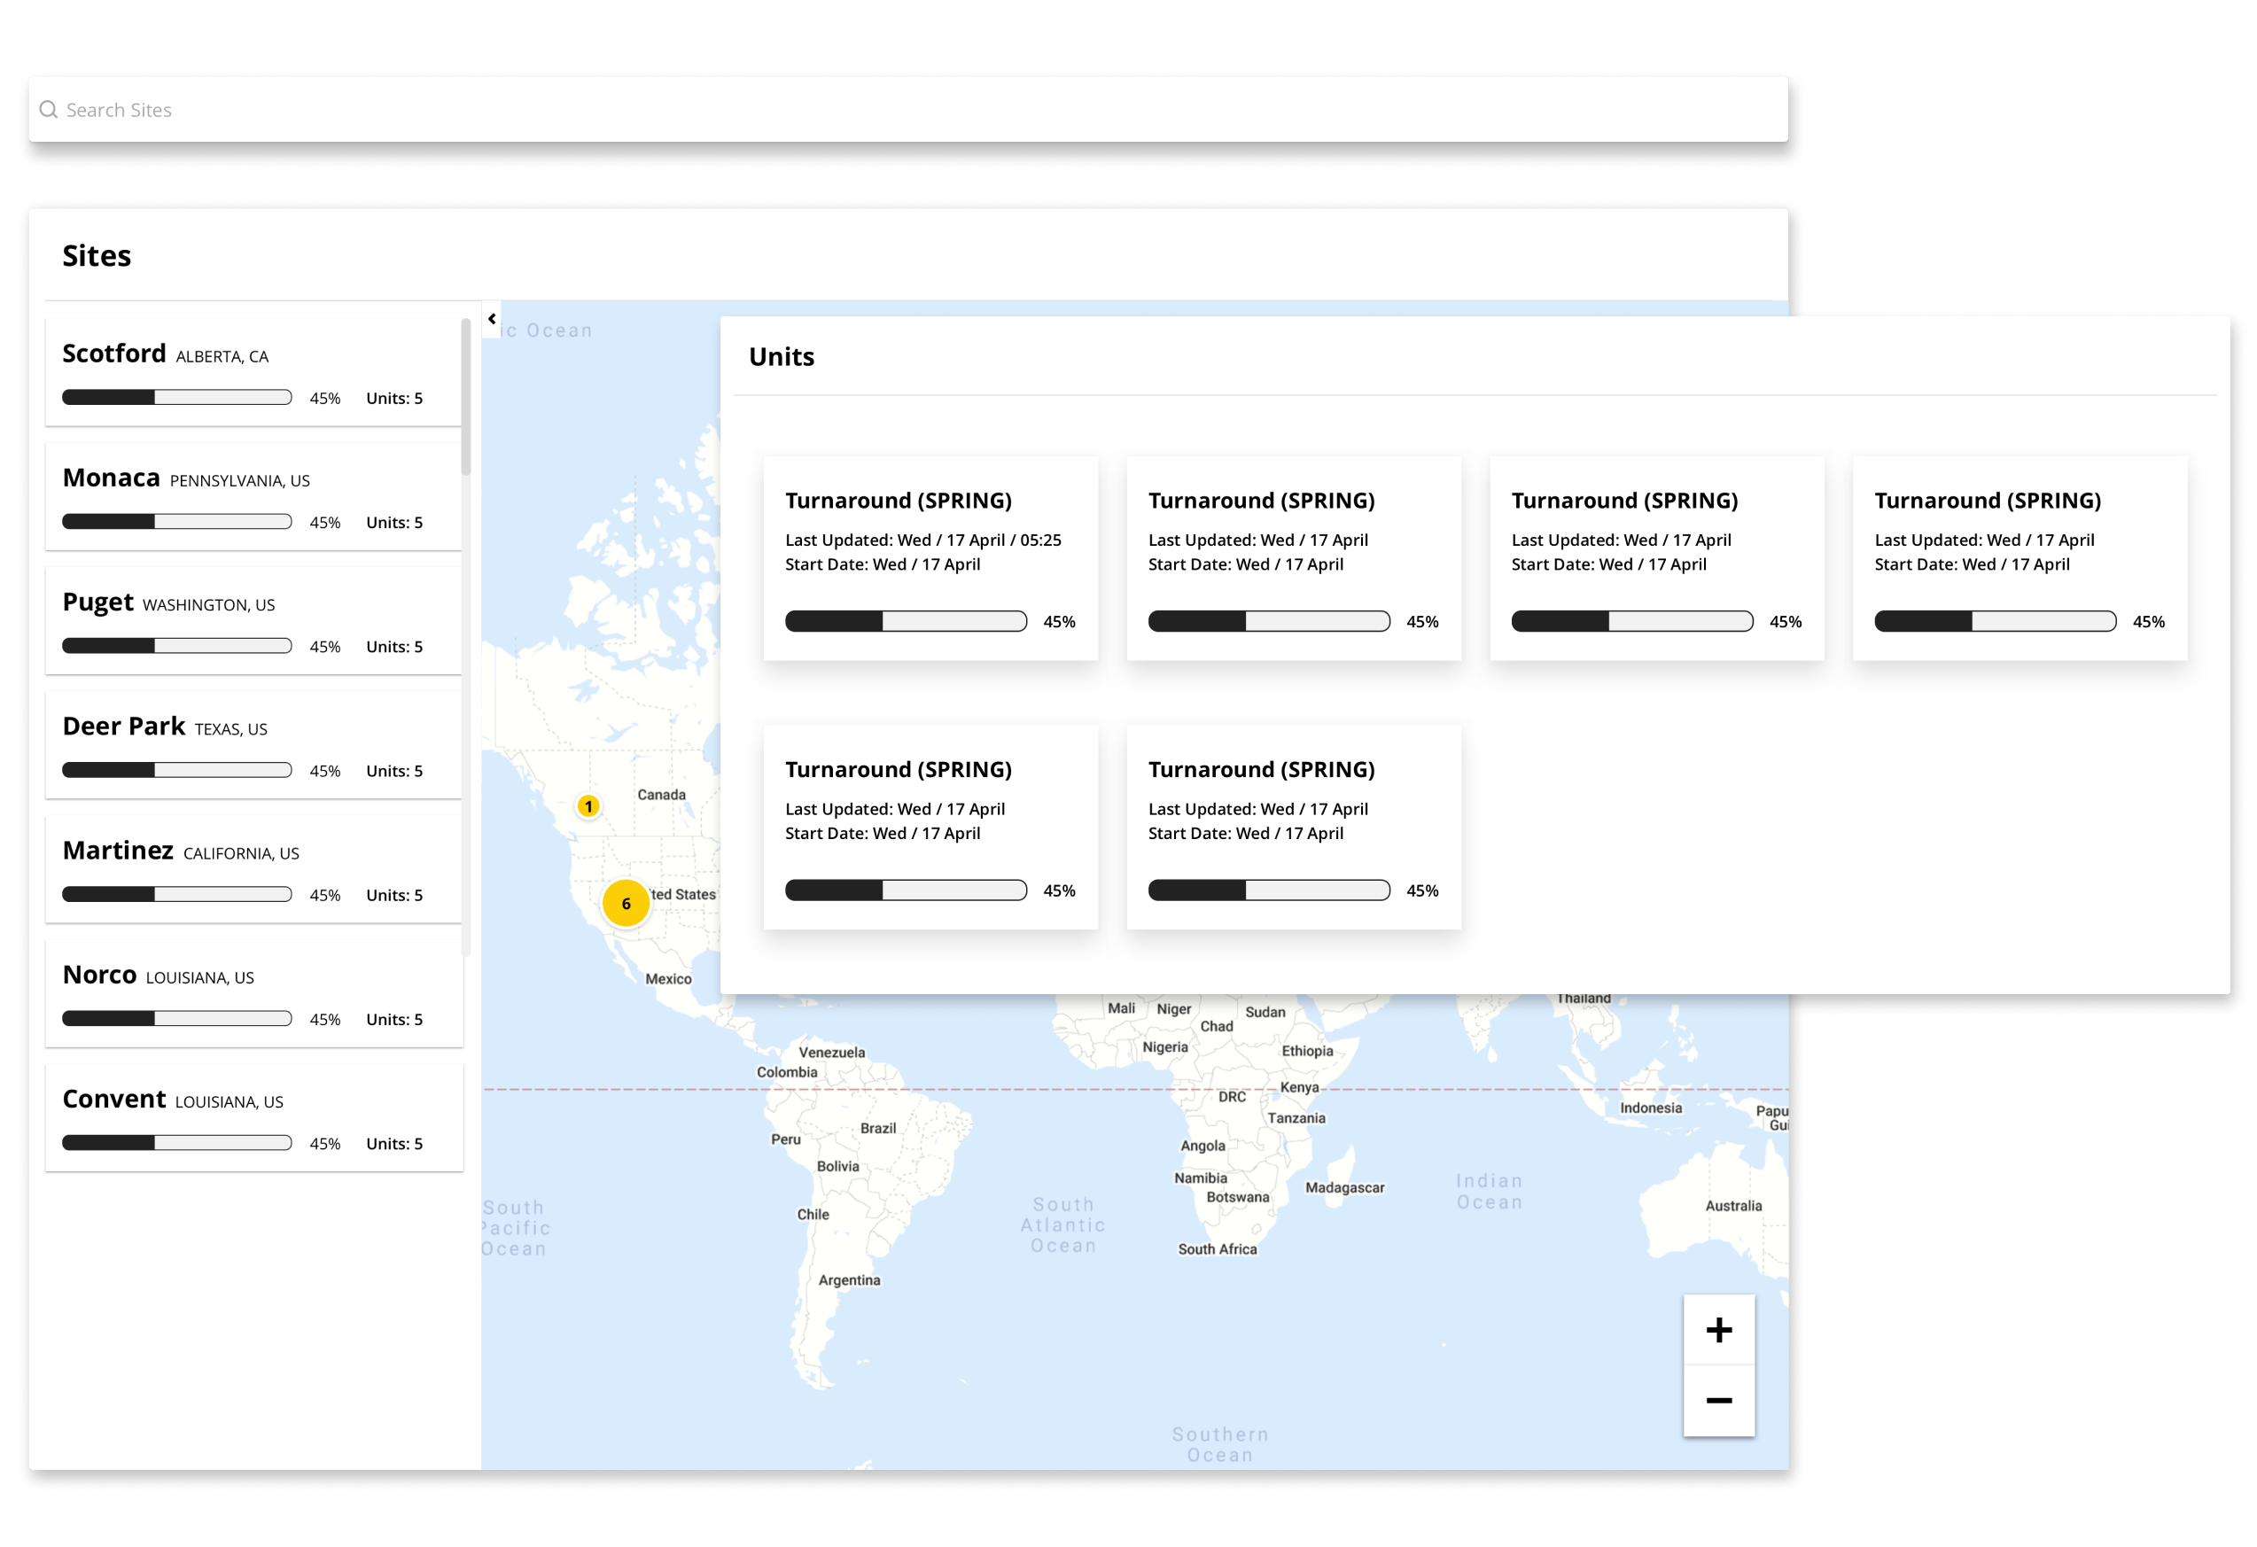Select the Deer Park site card

pos(253,745)
